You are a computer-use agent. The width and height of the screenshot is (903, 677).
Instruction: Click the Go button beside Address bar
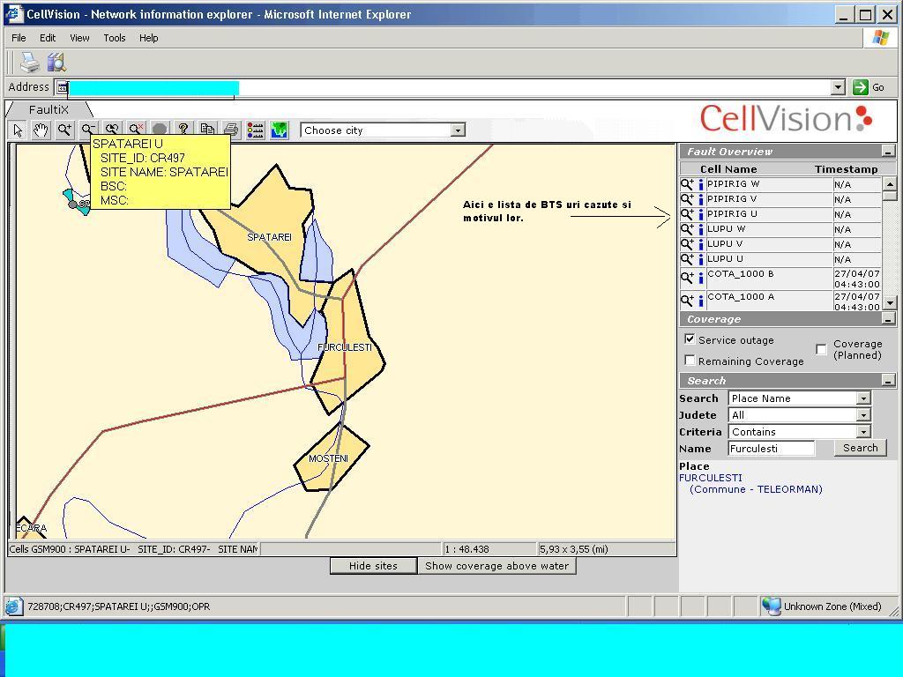click(869, 87)
